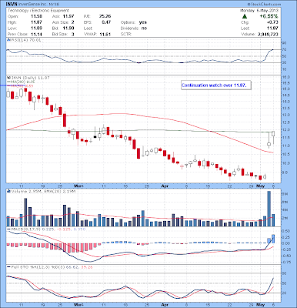Click the Open value 11.58
Viewport: 297px width, 308px height.
coord(36,16)
